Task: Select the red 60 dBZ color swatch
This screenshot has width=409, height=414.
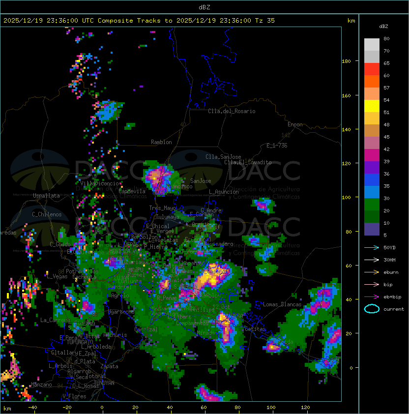Action: (x=372, y=69)
